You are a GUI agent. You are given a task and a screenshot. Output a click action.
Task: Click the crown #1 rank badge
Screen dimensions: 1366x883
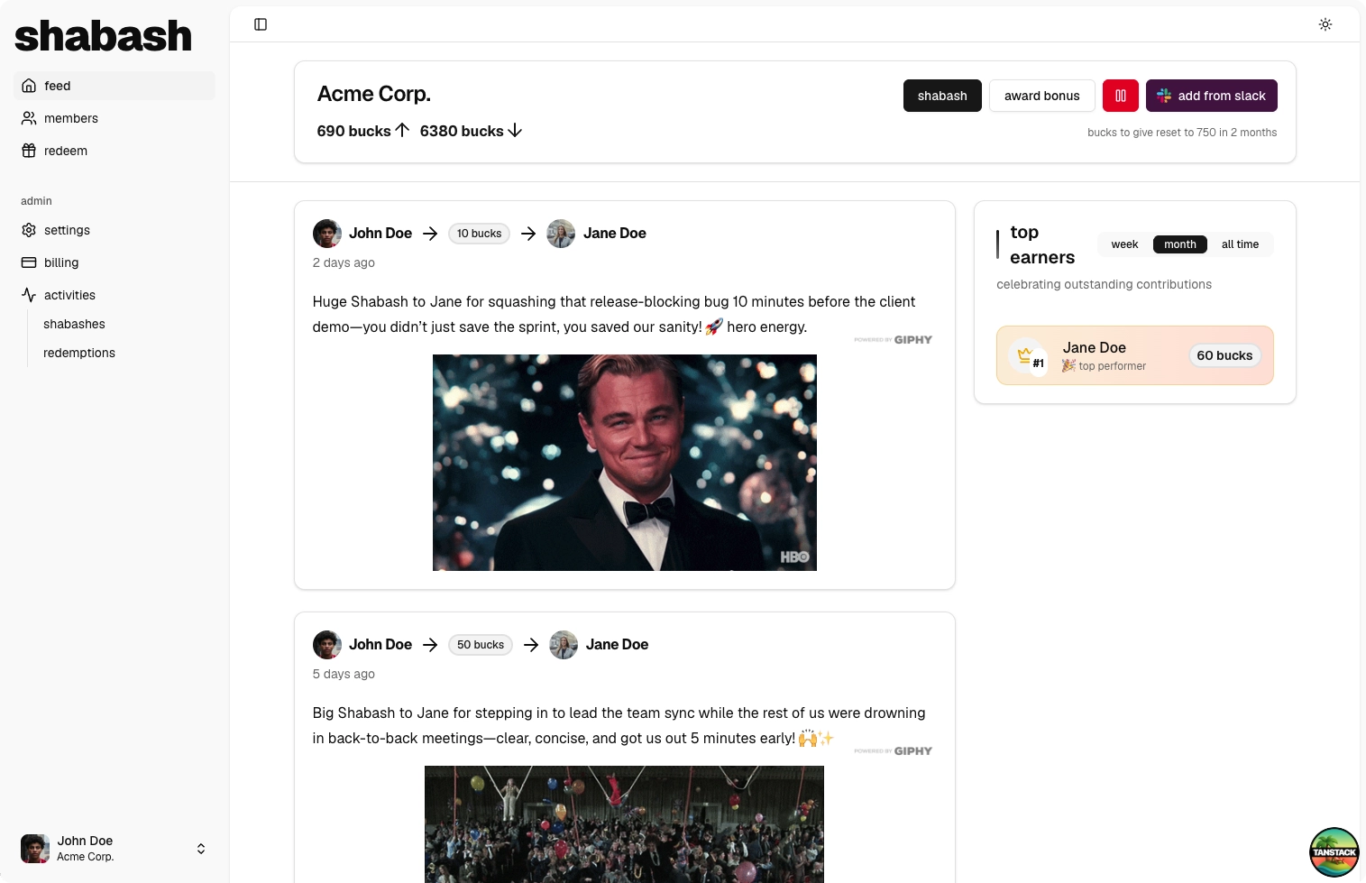click(x=1028, y=356)
